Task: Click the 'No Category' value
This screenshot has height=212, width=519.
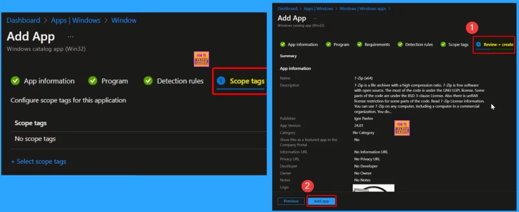Action: [x=364, y=133]
